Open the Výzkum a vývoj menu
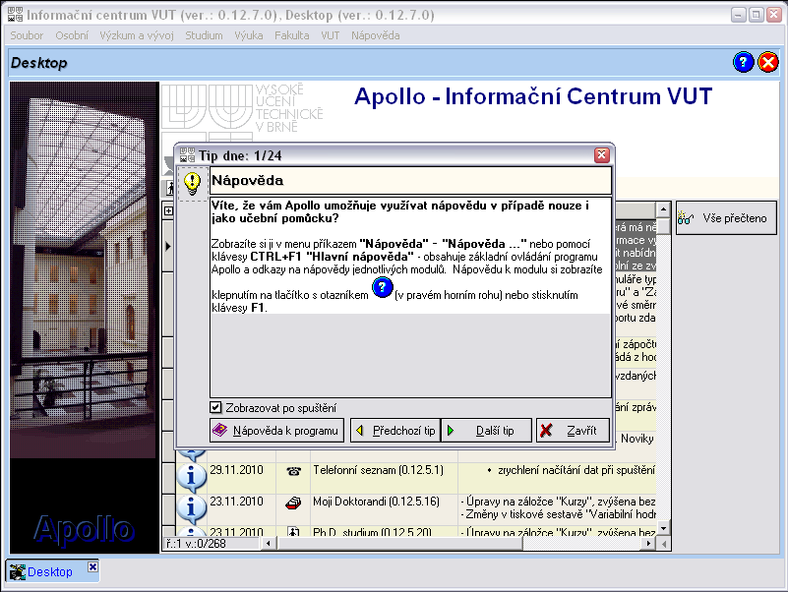 point(137,35)
